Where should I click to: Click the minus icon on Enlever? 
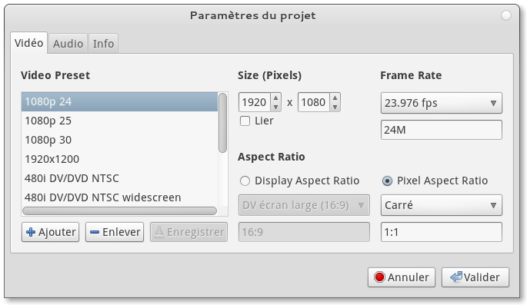95,232
